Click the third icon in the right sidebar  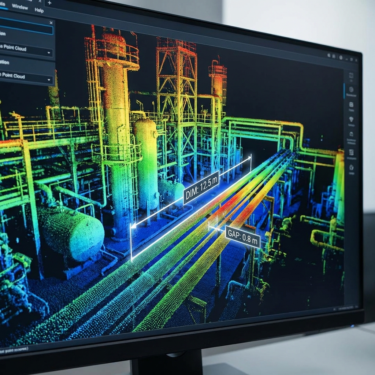351,105
